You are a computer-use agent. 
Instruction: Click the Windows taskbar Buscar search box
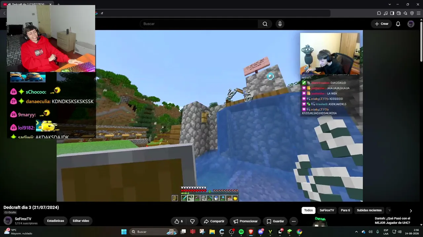click(x=154, y=232)
